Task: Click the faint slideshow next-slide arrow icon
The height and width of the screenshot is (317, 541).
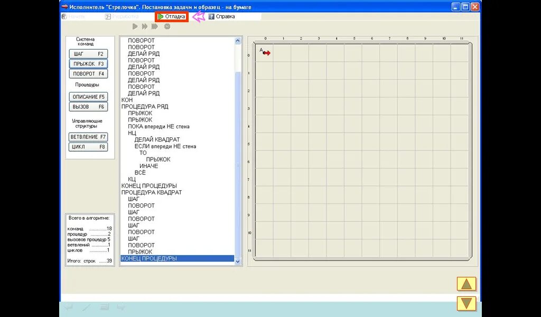Action: pyautogui.click(x=121, y=306)
